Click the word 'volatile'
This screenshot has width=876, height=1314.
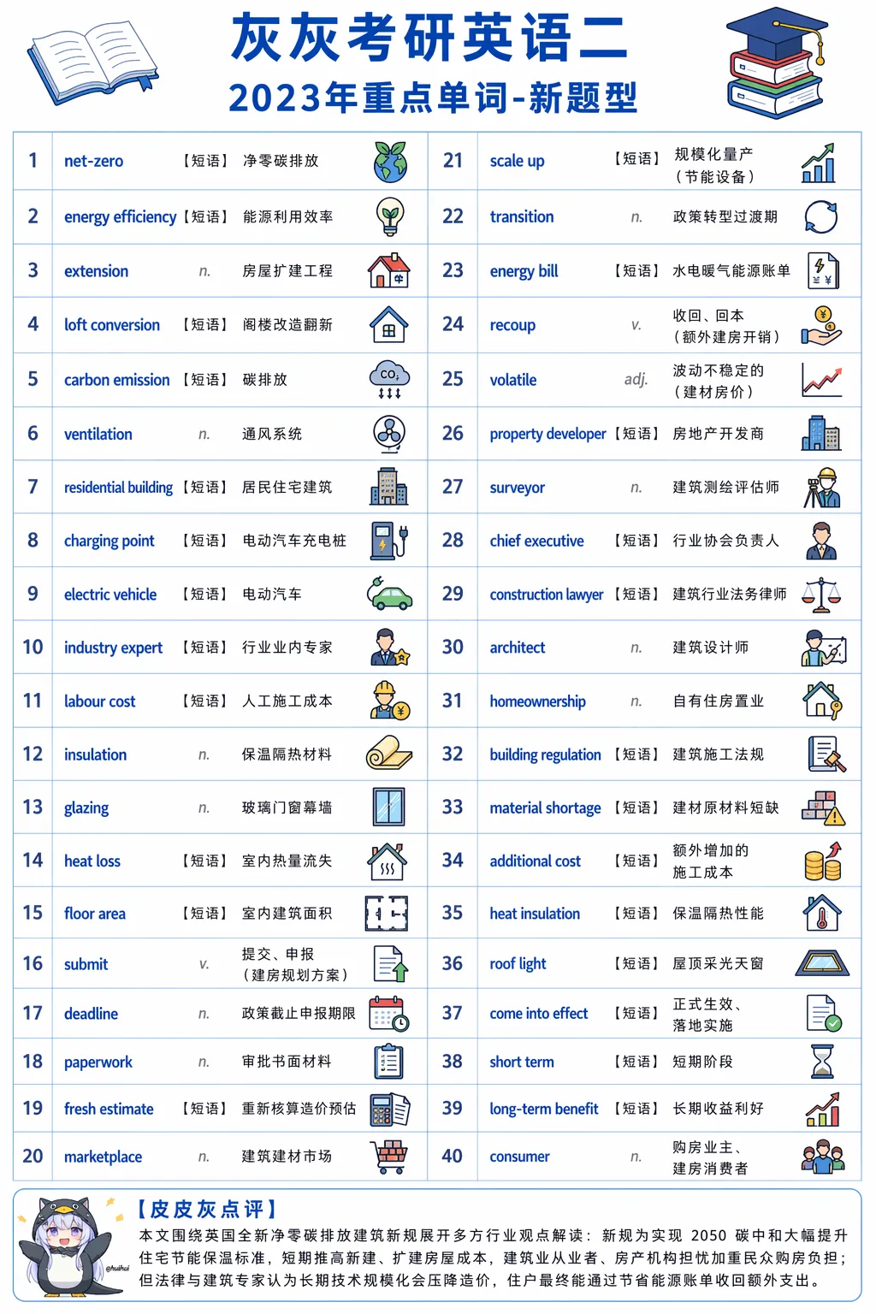513,380
